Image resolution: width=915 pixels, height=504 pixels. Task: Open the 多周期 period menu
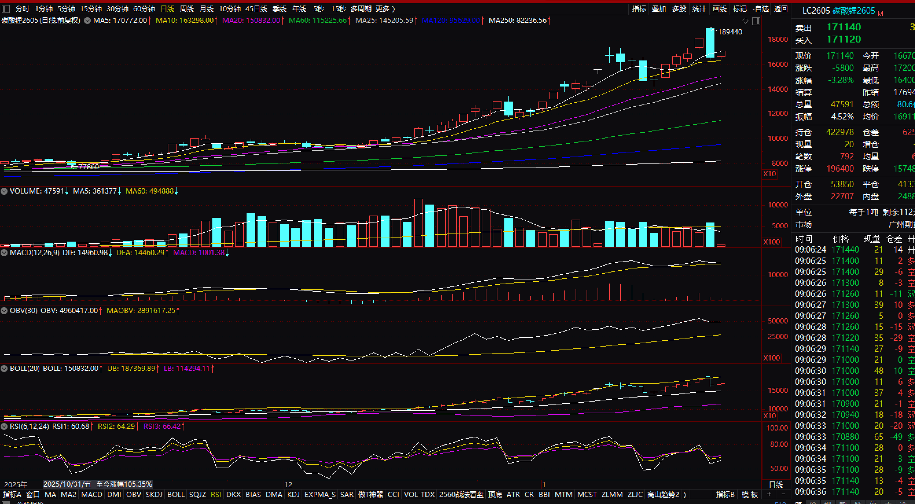361,9
